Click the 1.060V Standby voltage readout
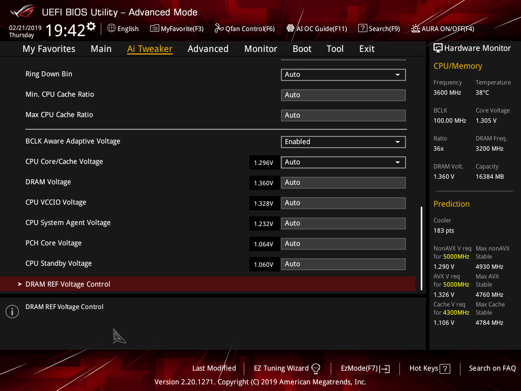This screenshot has height=391, width=521. coord(264,264)
